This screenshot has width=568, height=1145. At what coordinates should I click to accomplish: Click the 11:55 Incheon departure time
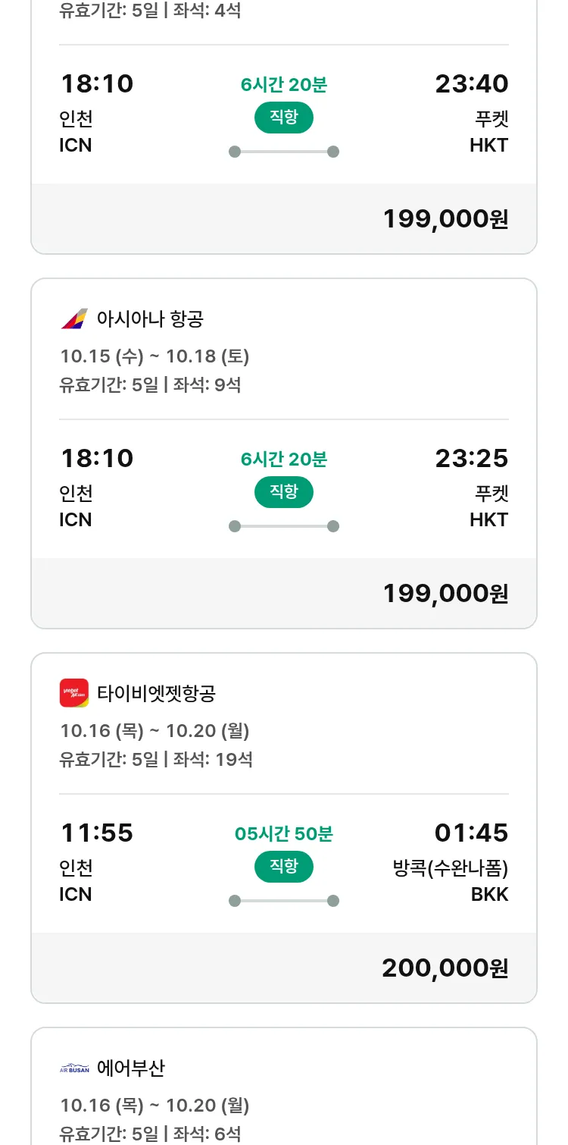pos(97,833)
